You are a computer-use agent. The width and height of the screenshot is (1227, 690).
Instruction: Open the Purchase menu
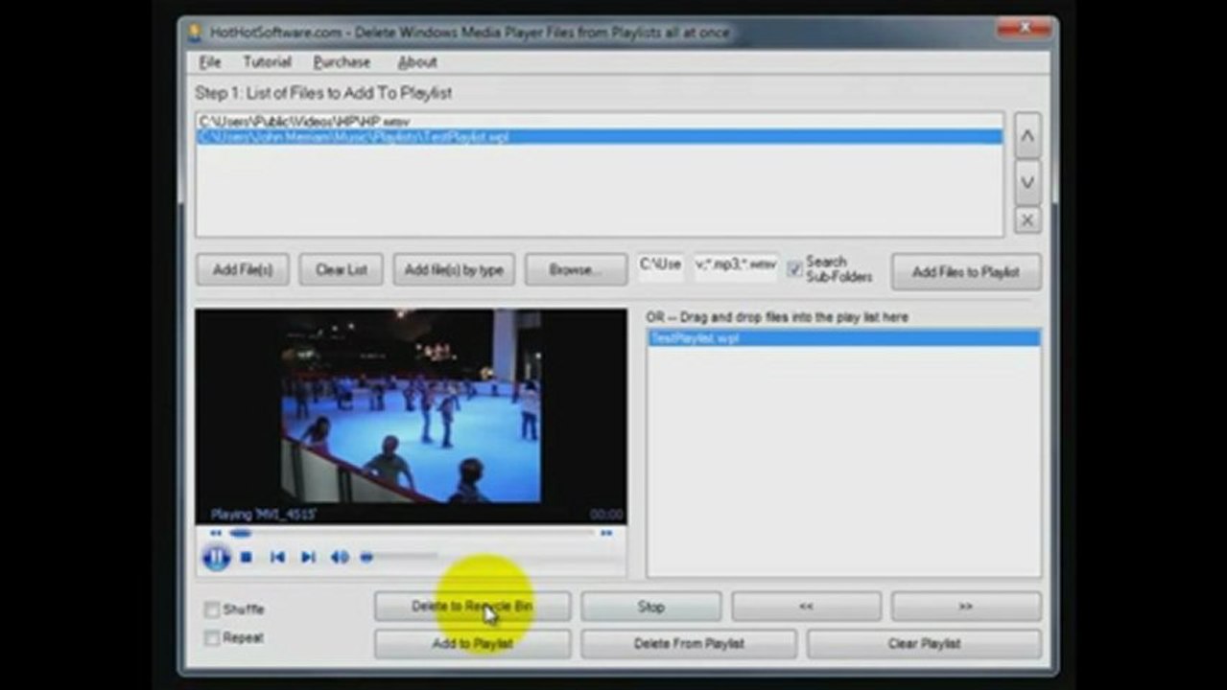342,62
